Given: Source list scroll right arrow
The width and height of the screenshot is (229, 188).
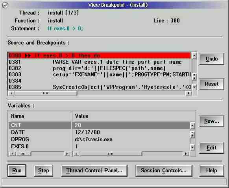Looking at the screenshot, I should coord(188,93).
